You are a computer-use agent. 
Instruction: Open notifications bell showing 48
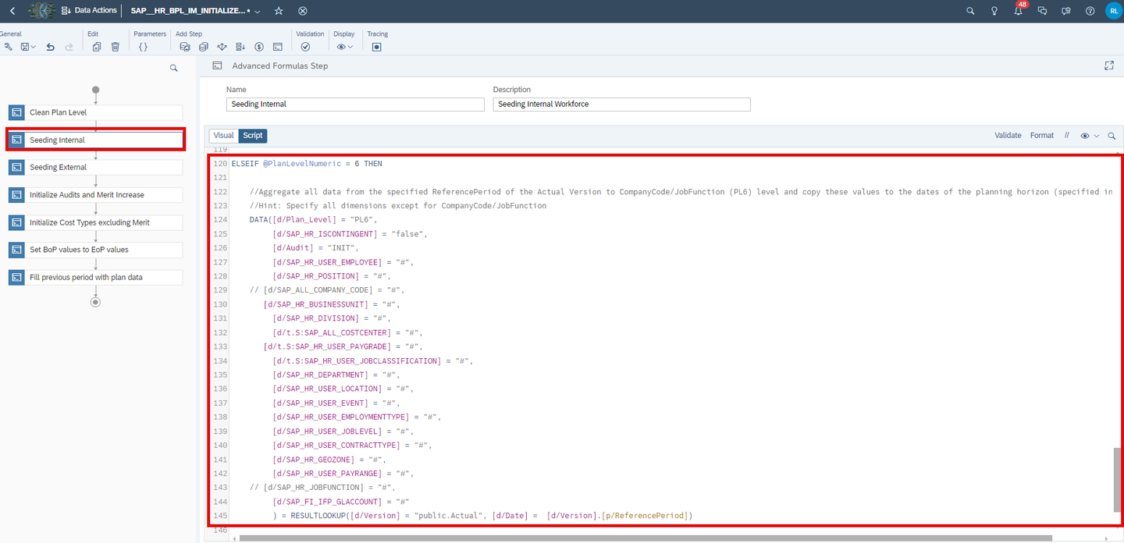(x=1019, y=10)
